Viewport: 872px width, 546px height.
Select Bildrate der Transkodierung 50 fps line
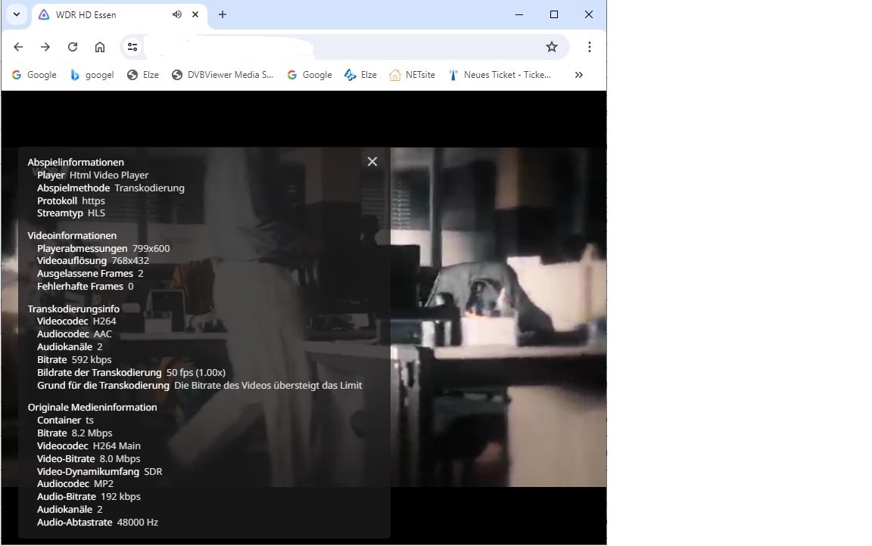click(x=131, y=373)
